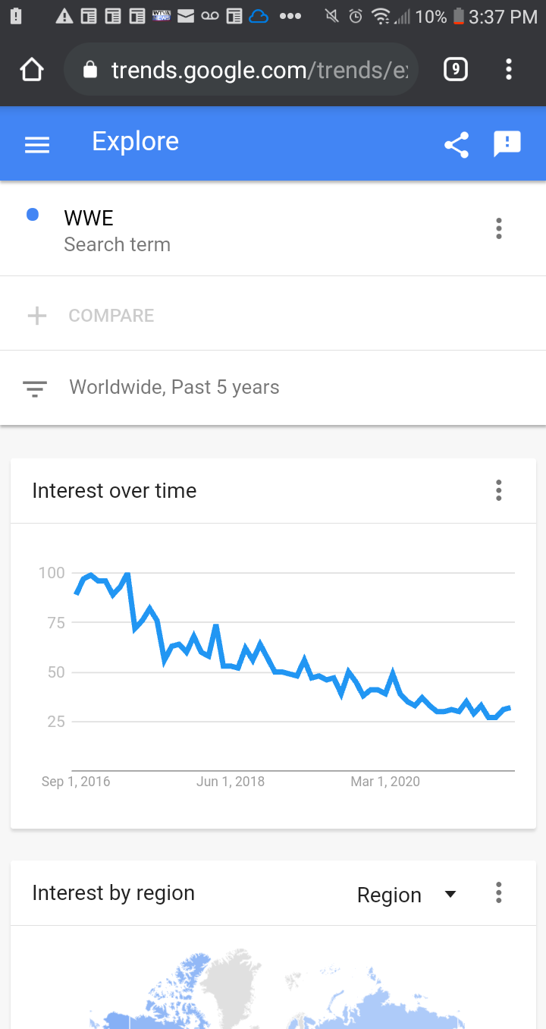The image size is (546, 1029).
Task: Tap the blue WWE color dot
Action: pyautogui.click(x=33, y=215)
